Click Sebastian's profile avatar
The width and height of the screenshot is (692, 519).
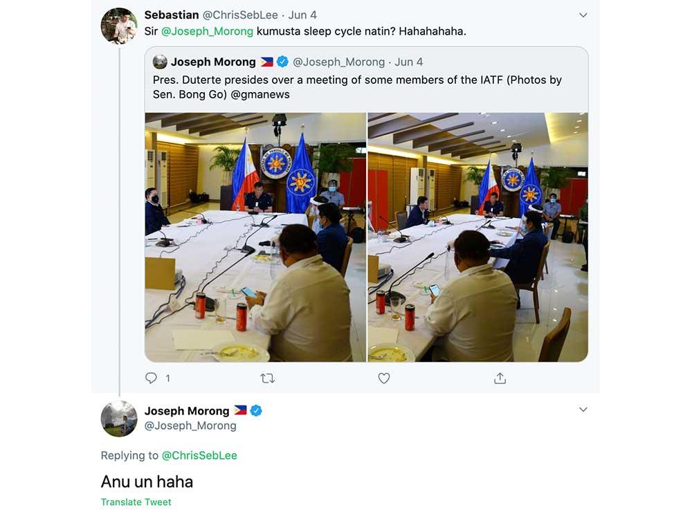click(x=119, y=26)
